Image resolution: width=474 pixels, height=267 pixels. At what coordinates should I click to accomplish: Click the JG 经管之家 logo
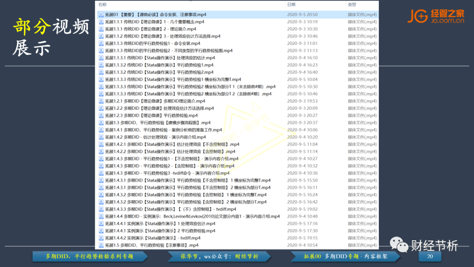(x=435, y=16)
